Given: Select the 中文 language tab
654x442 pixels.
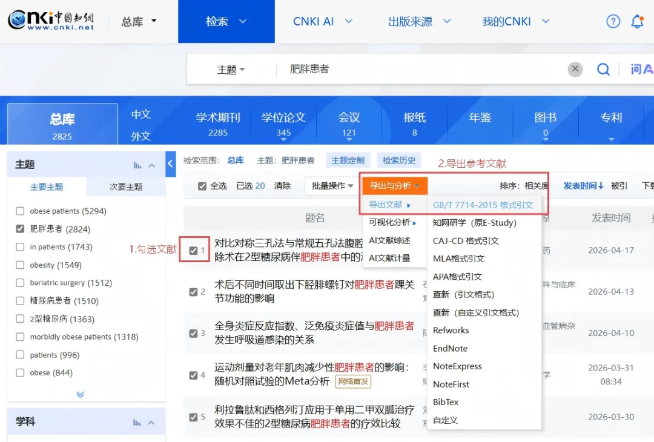Looking at the screenshot, I should click(x=141, y=114).
